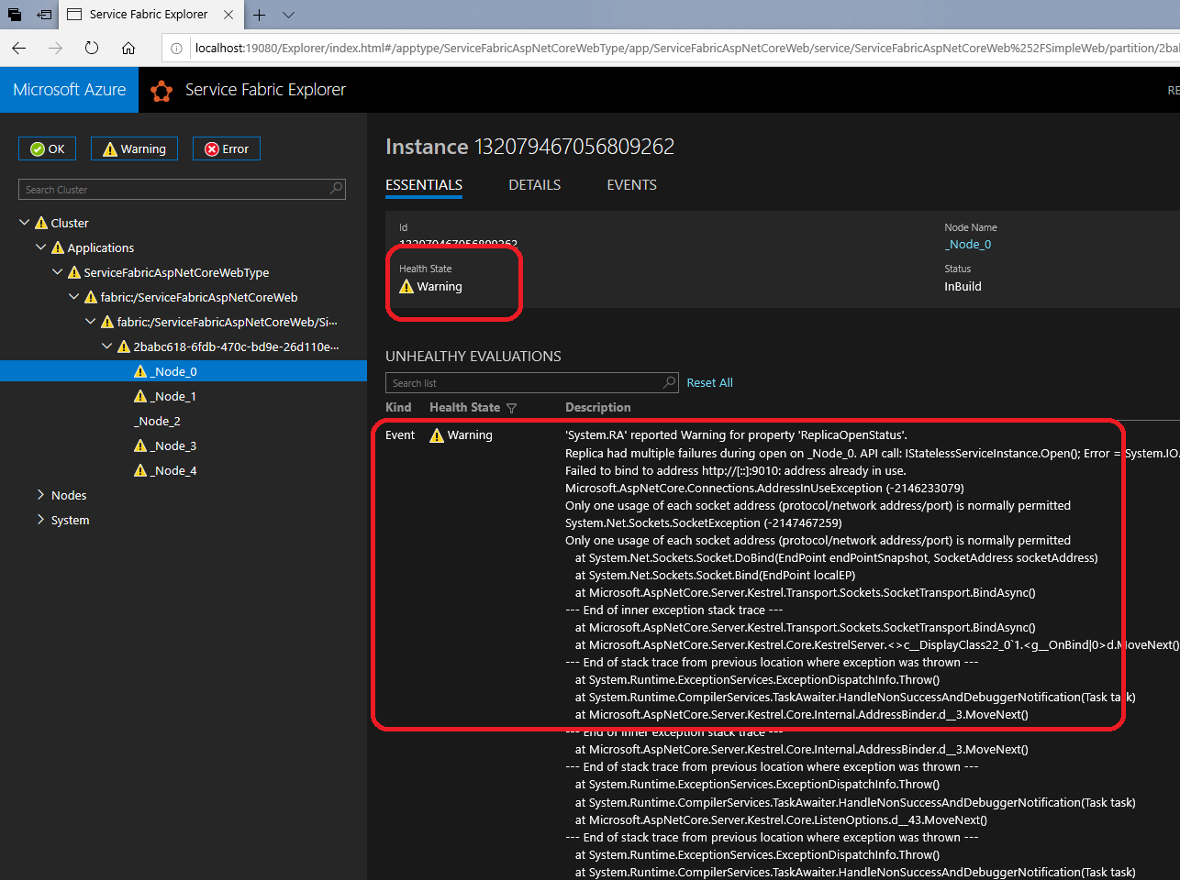Click Service Fabric Explorer title
The image size is (1180, 880).
pyautogui.click(x=266, y=90)
